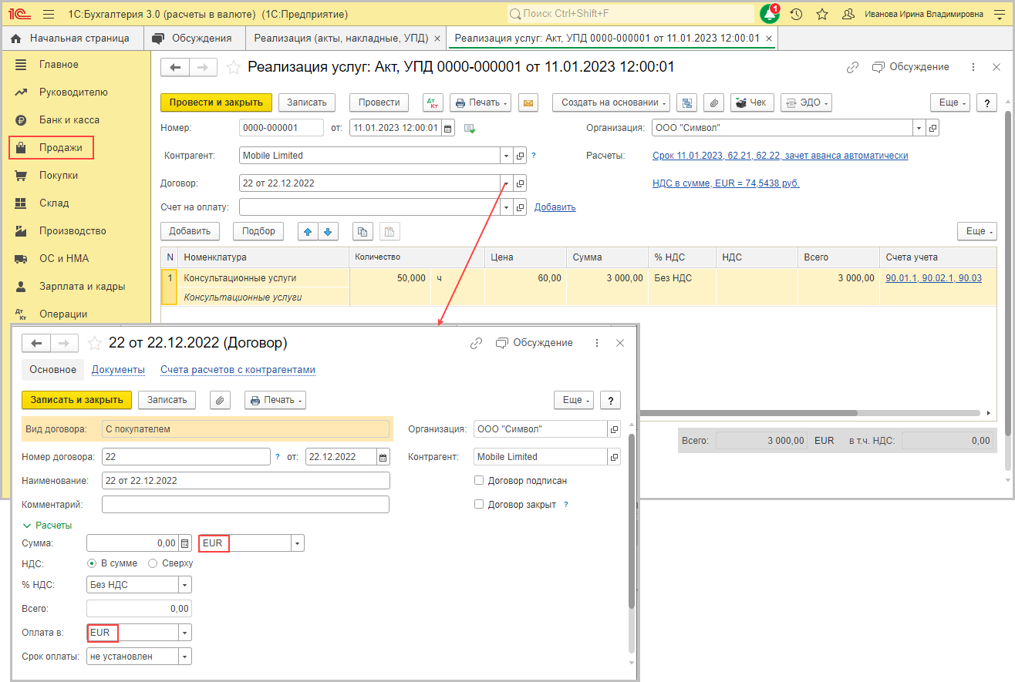The width and height of the screenshot is (1015, 682).
Task: Check the Договор закрыт checkbox
Action: [x=479, y=505]
